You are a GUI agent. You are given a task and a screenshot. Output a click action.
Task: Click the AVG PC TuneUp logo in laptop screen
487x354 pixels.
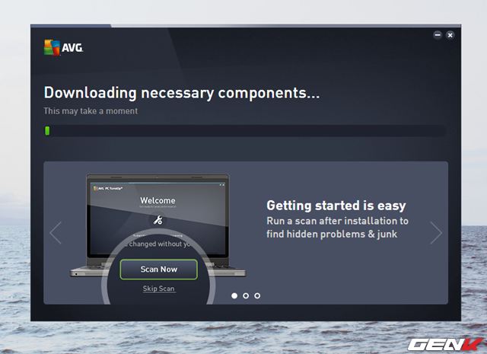pyautogui.click(x=108, y=187)
